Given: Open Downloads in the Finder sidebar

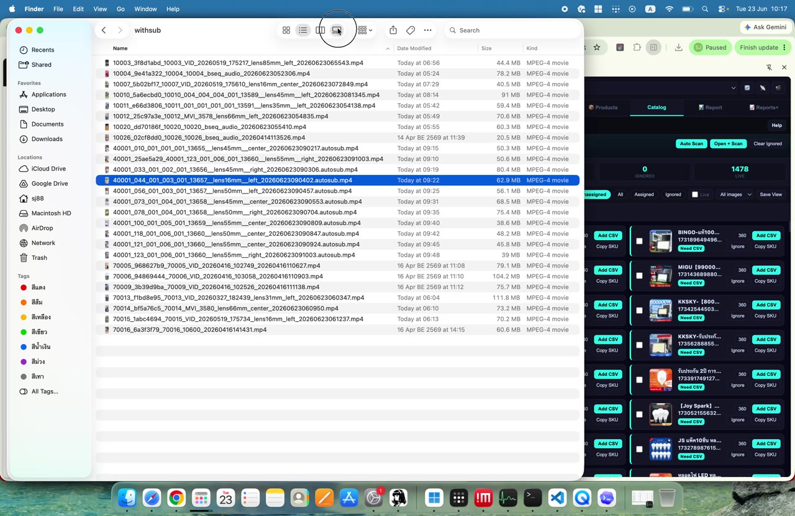Looking at the screenshot, I should point(47,139).
